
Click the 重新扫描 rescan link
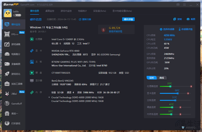pos(86,19)
